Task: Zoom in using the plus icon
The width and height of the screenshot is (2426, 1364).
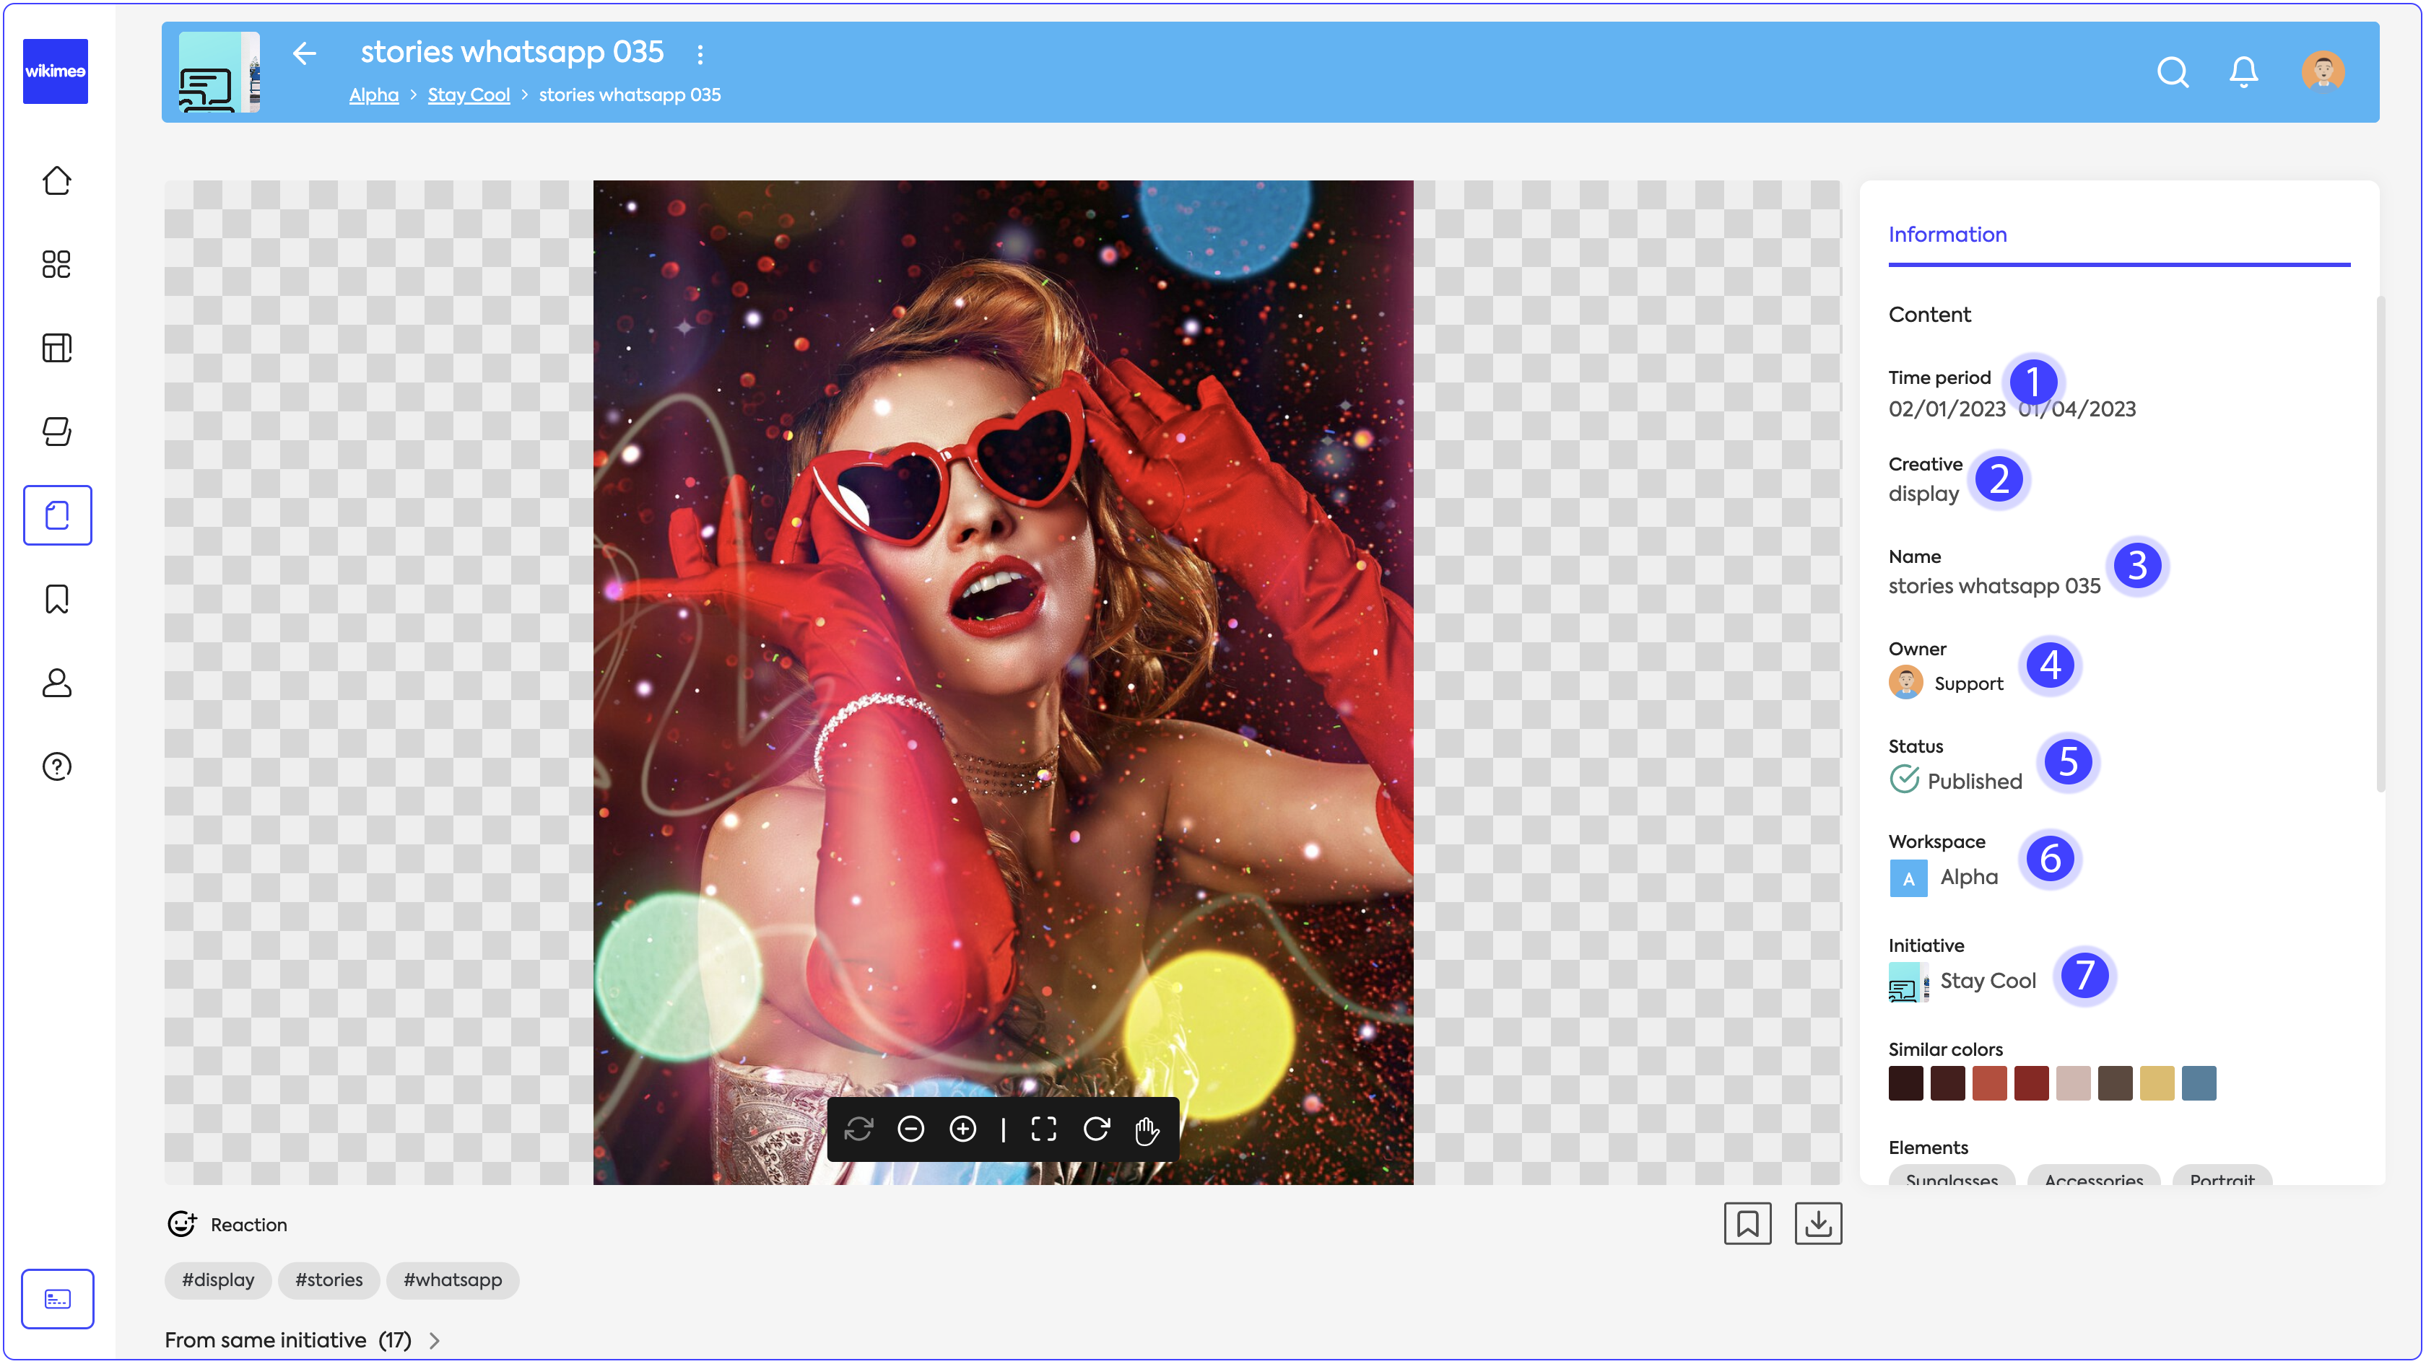Action: (x=962, y=1129)
